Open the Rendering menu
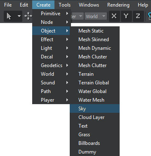Viewport: 151px width, 156px height. [118, 5]
